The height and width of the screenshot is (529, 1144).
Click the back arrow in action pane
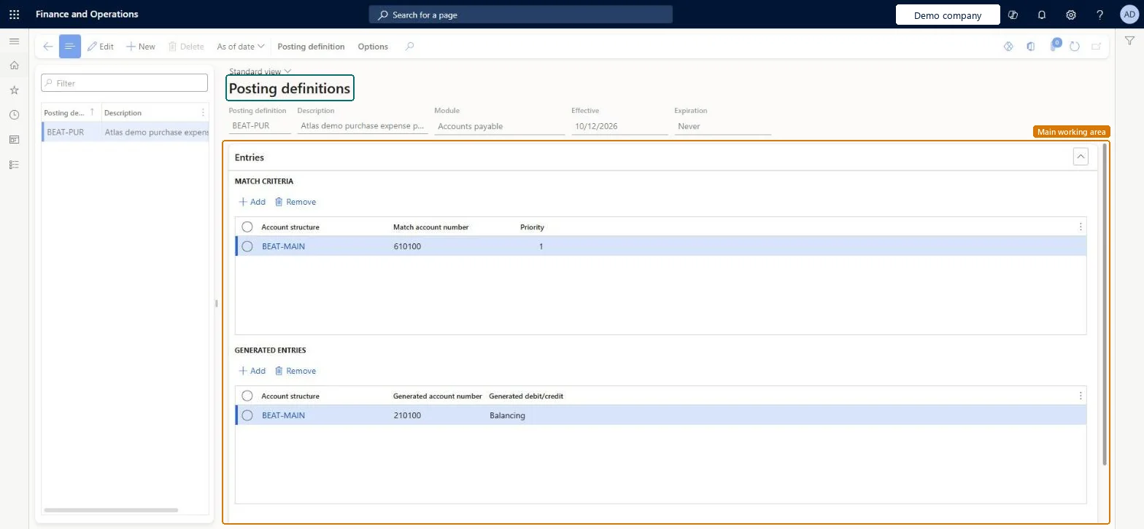pos(47,47)
